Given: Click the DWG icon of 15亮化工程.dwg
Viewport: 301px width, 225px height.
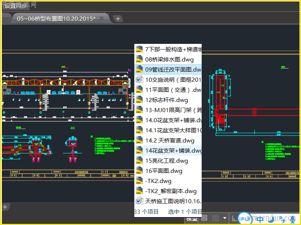Looking at the screenshot, I should 139,161.
